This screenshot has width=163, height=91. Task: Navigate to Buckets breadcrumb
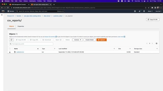[19, 16]
